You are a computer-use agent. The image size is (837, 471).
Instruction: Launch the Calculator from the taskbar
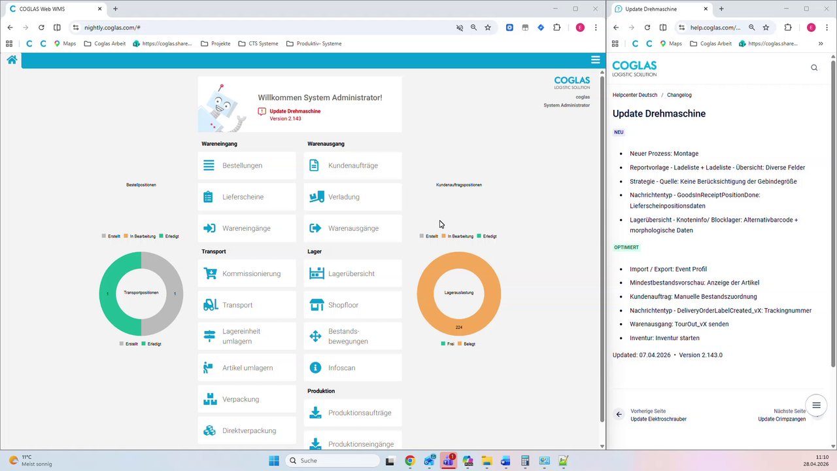point(525,461)
